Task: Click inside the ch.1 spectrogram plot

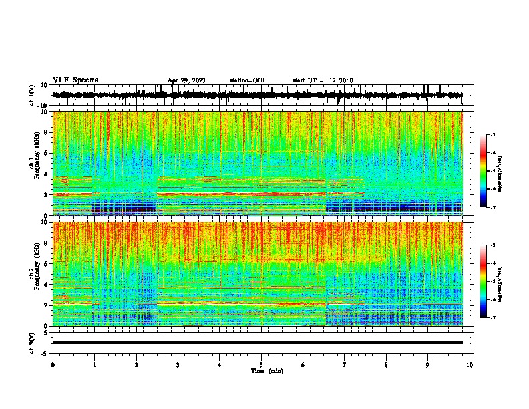Action: tap(258, 163)
